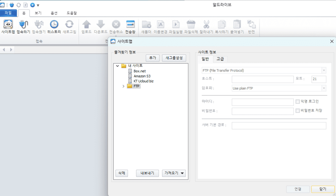
Task: Click the 내보내기 export button
Action: pos(147,173)
